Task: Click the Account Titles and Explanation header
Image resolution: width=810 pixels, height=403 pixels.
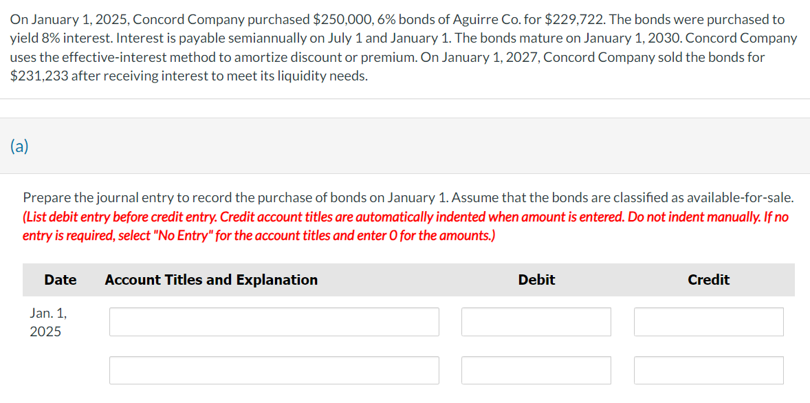Action: [x=210, y=280]
